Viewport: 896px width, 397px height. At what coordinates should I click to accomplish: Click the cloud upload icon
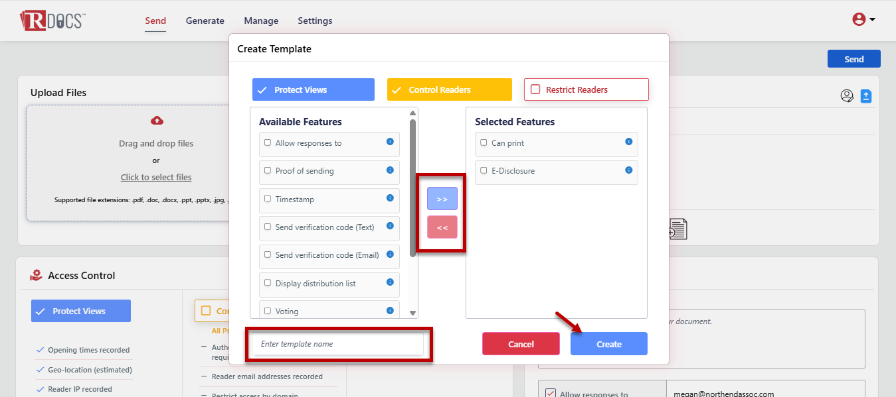[x=157, y=121]
